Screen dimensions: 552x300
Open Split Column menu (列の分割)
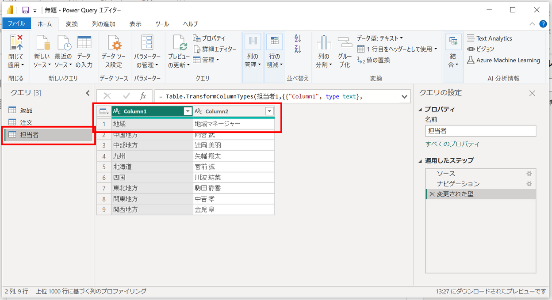[x=324, y=51]
